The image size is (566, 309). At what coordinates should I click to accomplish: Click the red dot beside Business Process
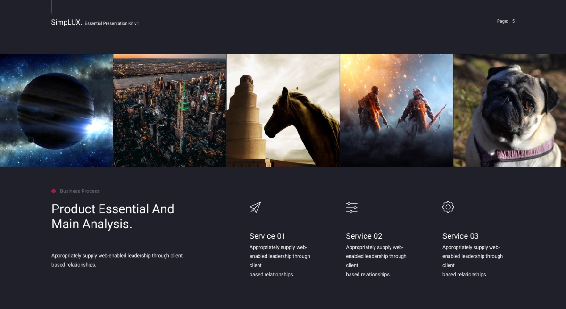pyautogui.click(x=54, y=191)
